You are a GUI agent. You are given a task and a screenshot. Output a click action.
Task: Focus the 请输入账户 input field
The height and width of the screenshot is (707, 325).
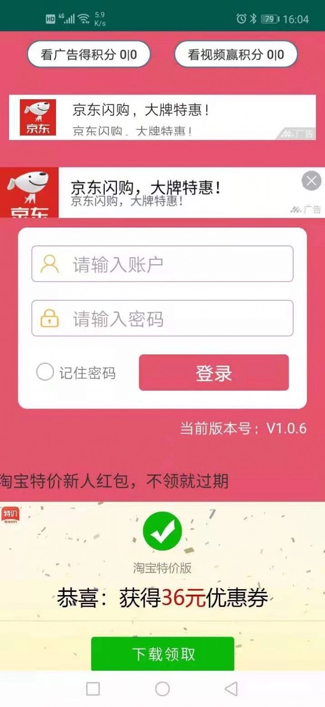162,264
